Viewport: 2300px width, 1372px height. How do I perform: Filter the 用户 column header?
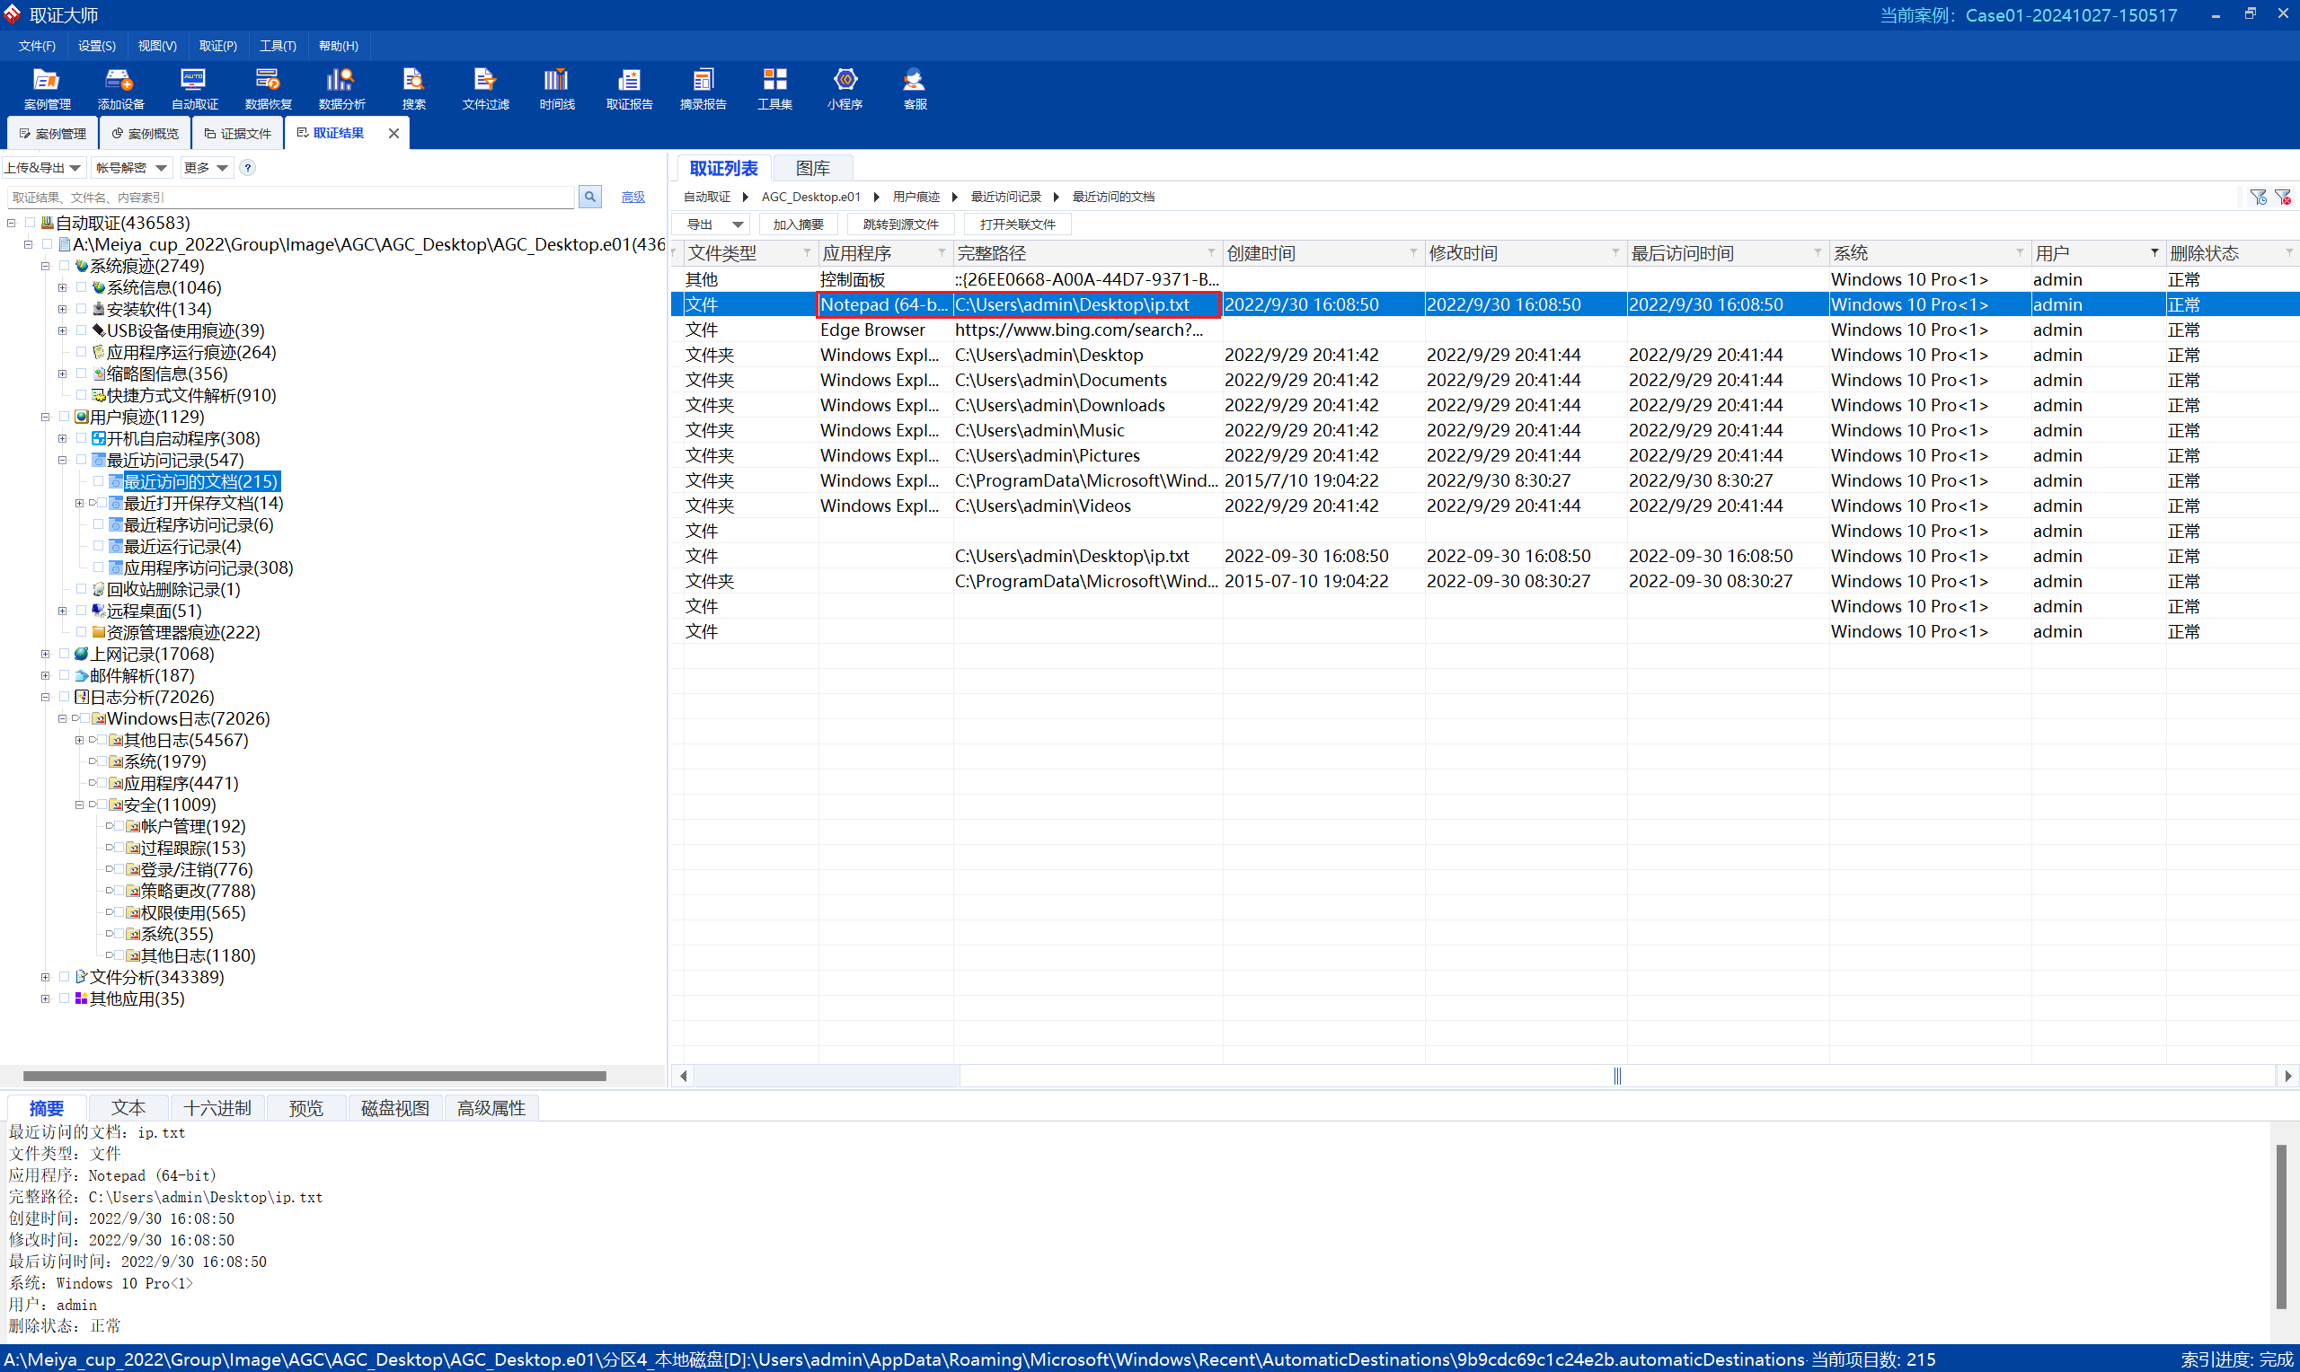(2154, 252)
